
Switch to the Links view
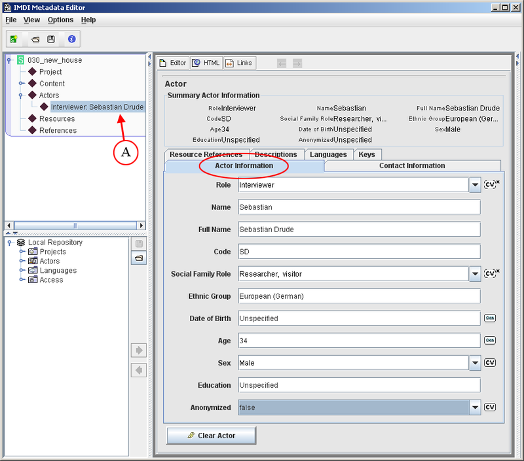pos(239,63)
